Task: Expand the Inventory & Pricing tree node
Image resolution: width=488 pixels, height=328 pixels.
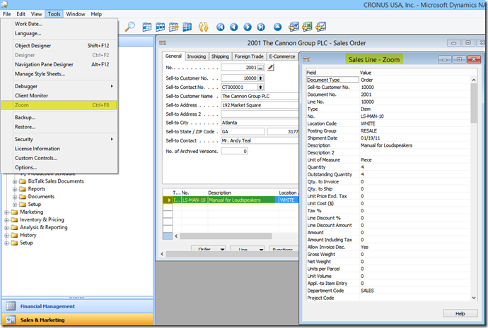Action: [7, 219]
